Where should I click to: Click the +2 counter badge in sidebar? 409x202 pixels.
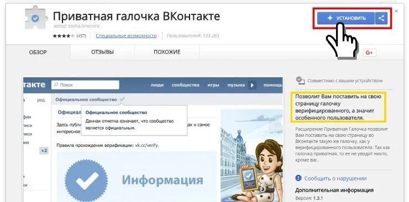click(x=44, y=151)
